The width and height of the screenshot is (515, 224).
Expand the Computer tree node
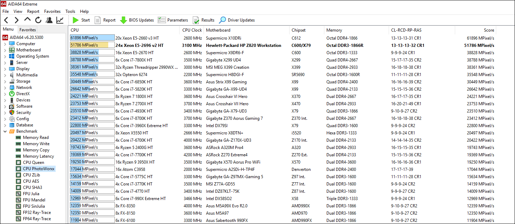click(x=5, y=44)
